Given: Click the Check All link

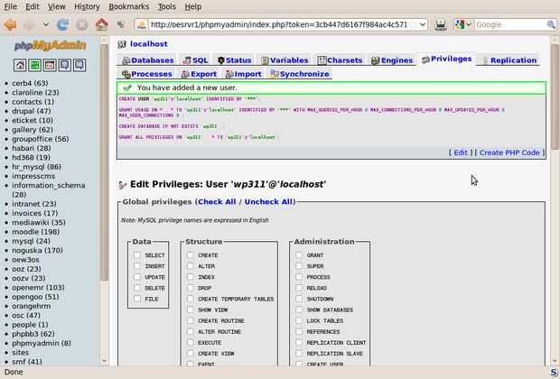Looking at the screenshot, I should click(x=217, y=201).
